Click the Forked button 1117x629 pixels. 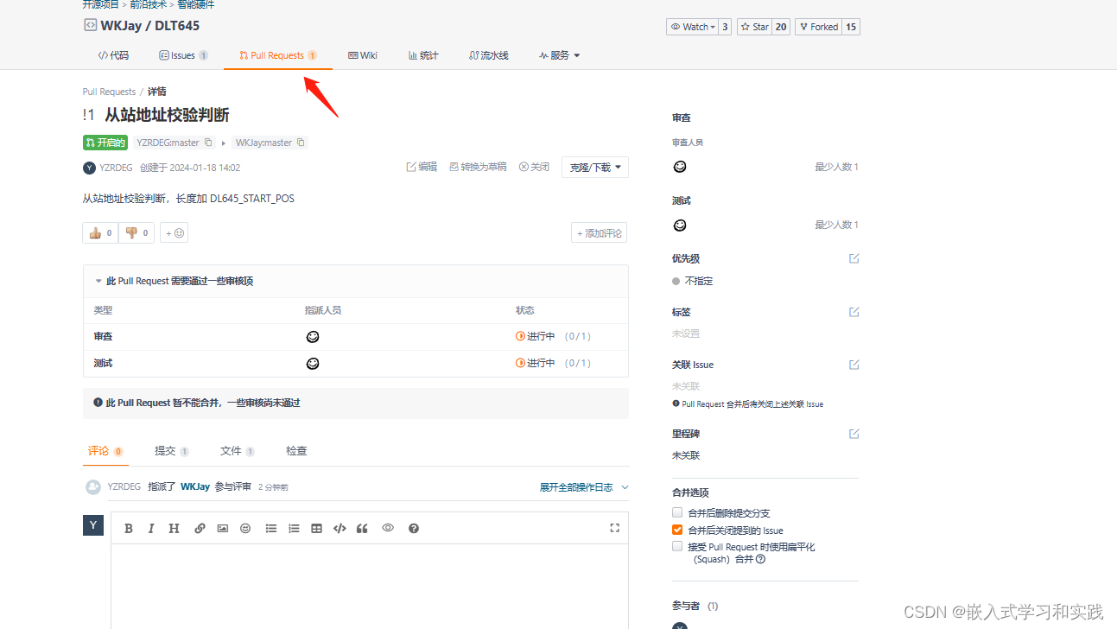[818, 27]
